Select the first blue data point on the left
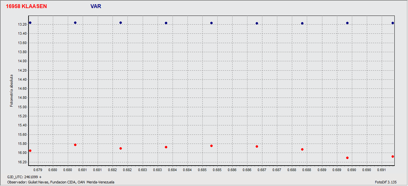This screenshot has width=408, height=186. 30,23
